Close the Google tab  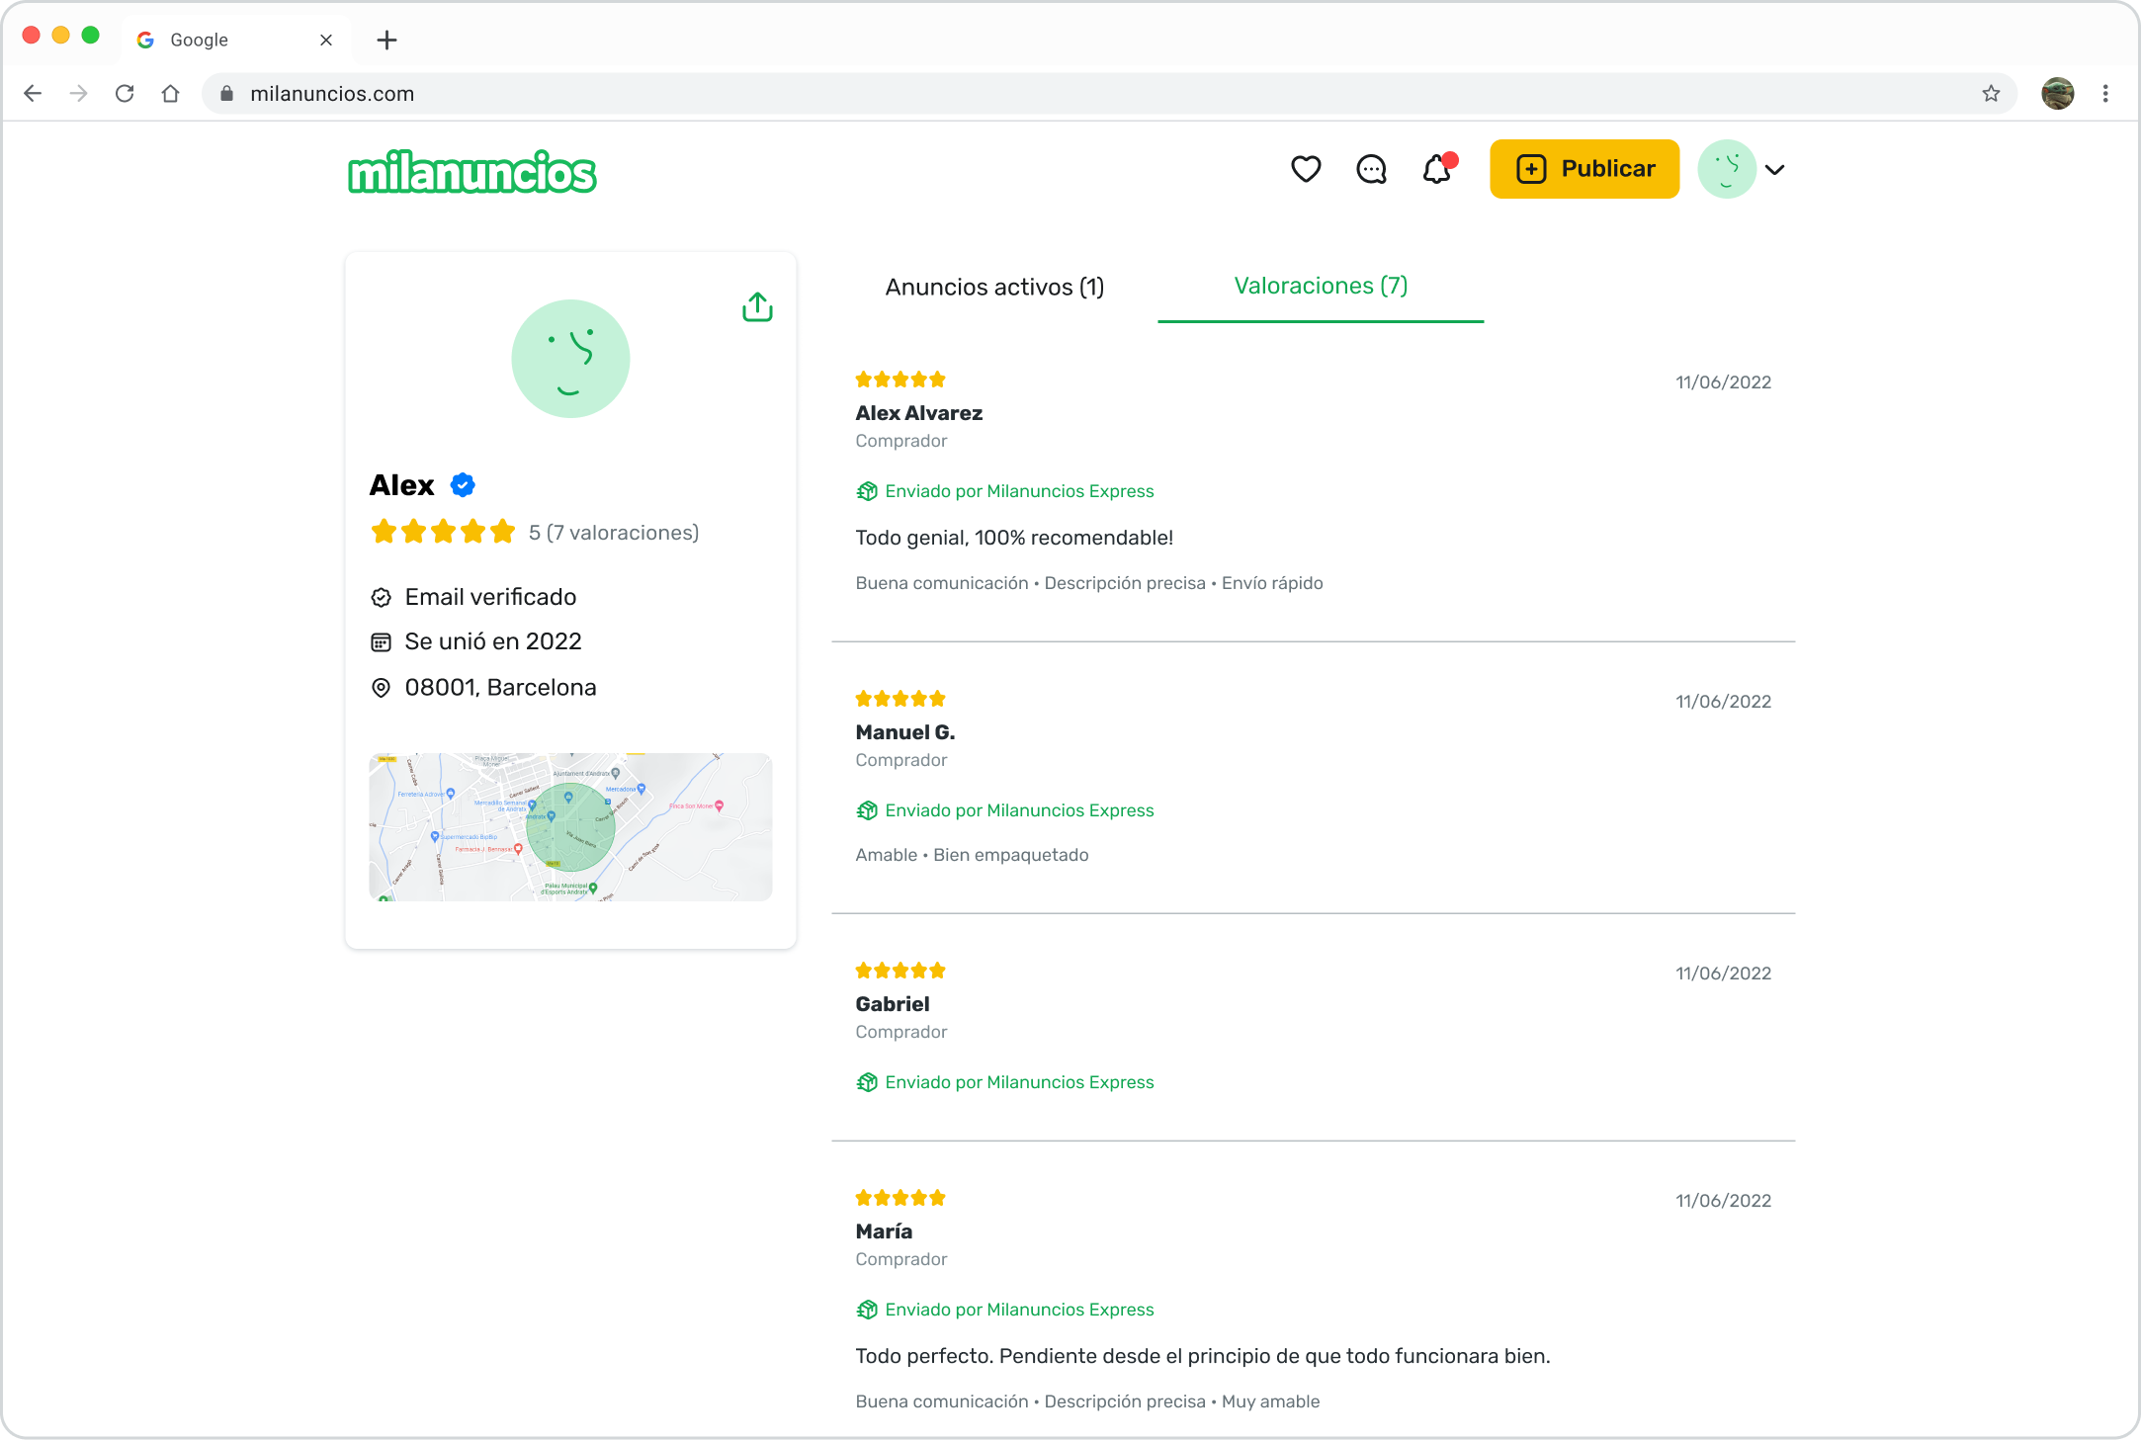(x=326, y=40)
